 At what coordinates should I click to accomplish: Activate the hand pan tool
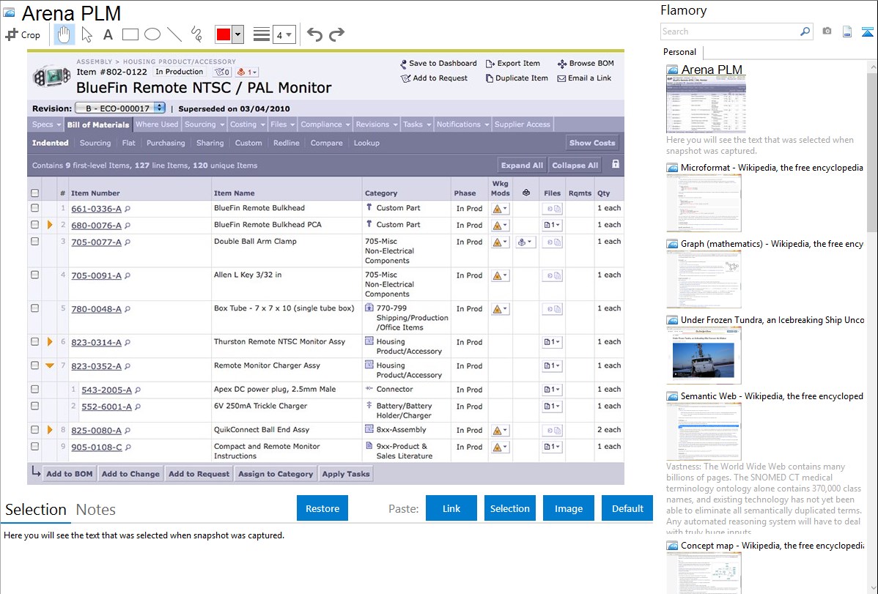[64, 34]
